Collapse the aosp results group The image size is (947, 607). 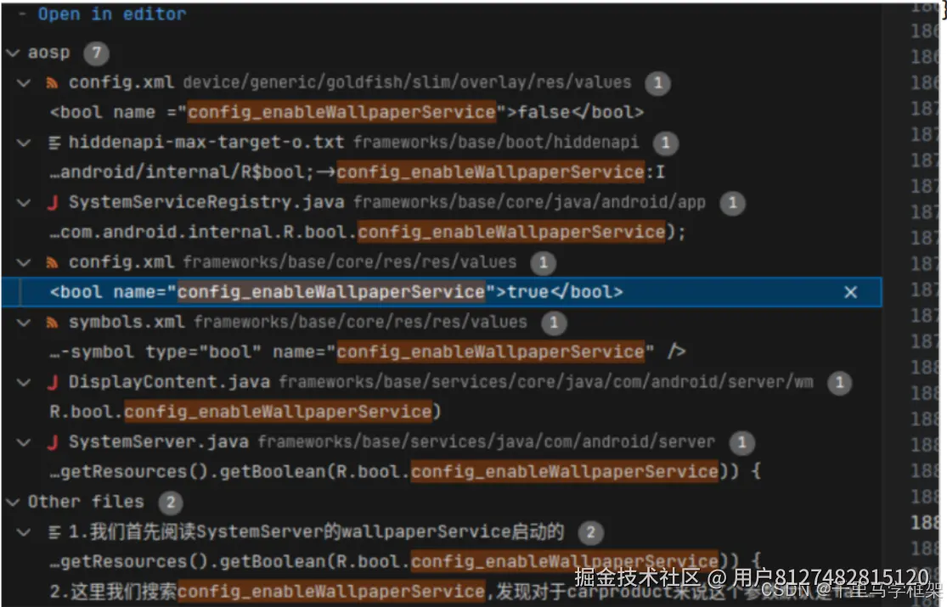13,53
